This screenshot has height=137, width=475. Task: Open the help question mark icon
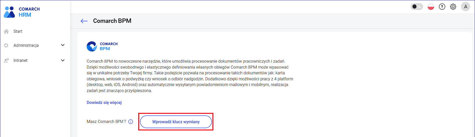coord(442,7)
